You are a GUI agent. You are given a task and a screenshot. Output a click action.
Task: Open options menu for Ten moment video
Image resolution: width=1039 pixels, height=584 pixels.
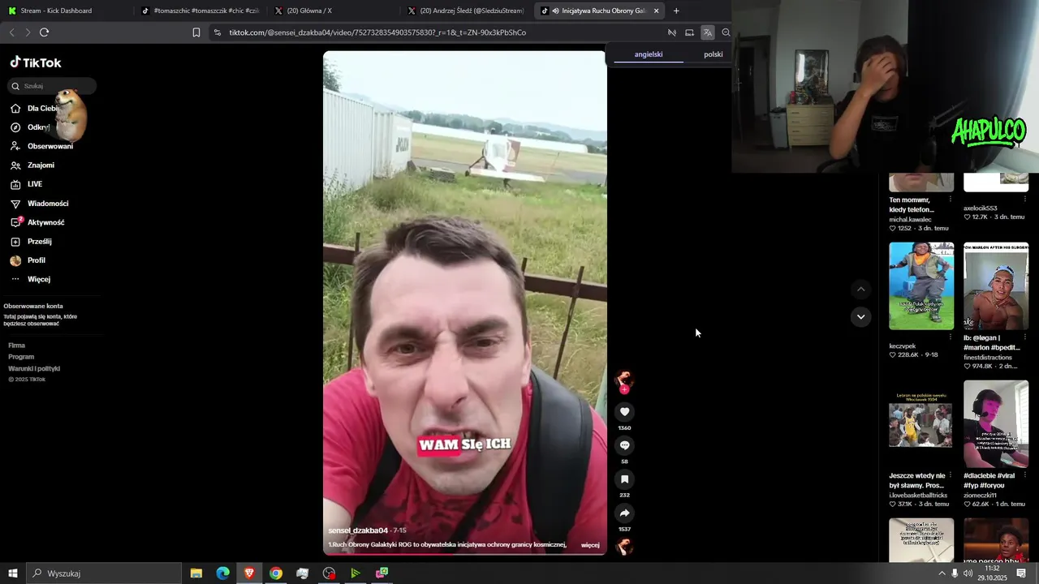pyautogui.click(x=950, y=200)
